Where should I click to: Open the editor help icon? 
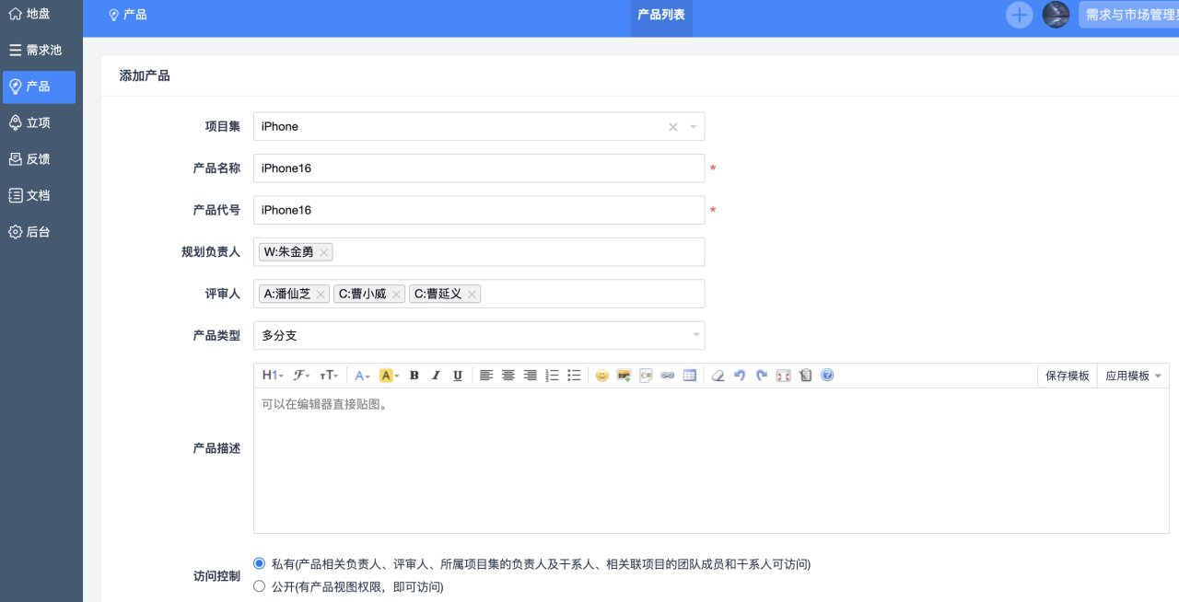[x=827, y=376]
